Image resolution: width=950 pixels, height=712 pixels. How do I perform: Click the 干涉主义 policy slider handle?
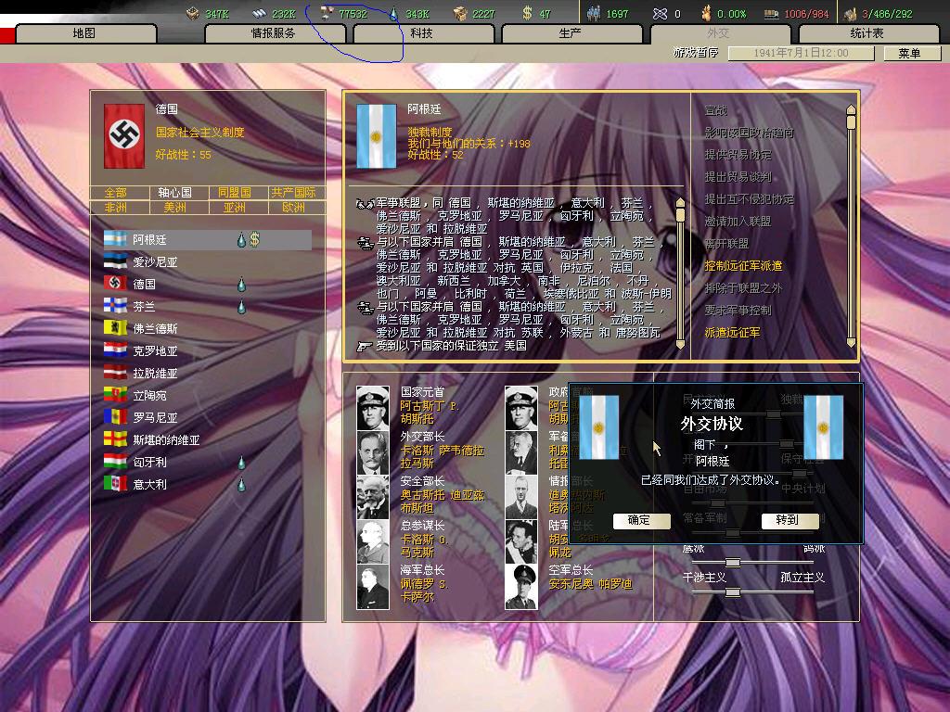click(732, 591)
